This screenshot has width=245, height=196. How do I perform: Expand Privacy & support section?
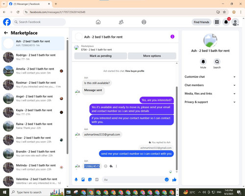(210, 102)
